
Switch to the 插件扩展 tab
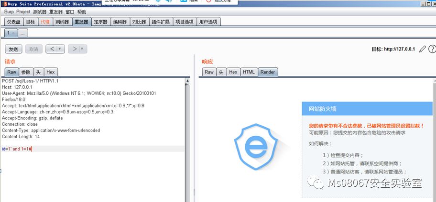161,22
